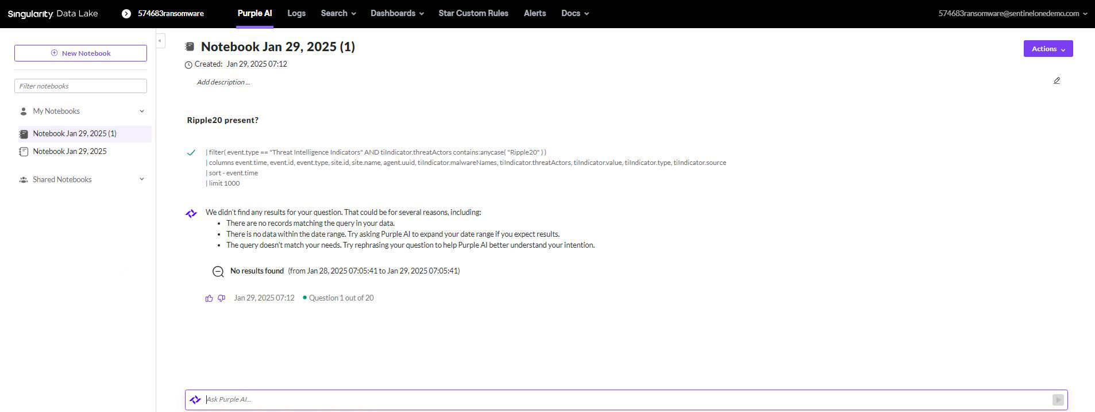1095x412 pixels.
Task: Click the notebook icon beside the title
Action: 190,47
